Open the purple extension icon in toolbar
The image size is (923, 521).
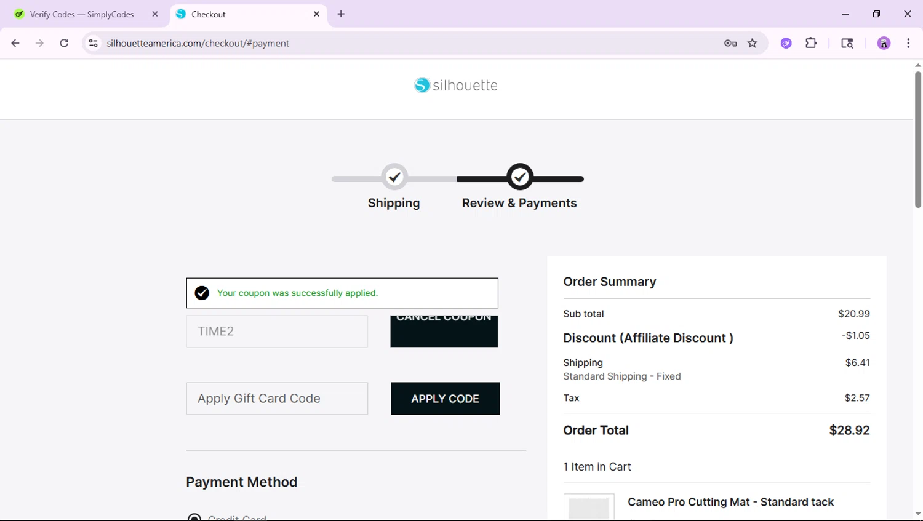pos(786,43)
